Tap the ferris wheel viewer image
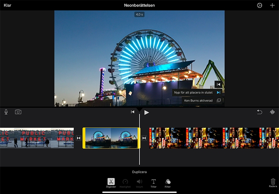This screenshot has height=194, width=279. point(139,59)
